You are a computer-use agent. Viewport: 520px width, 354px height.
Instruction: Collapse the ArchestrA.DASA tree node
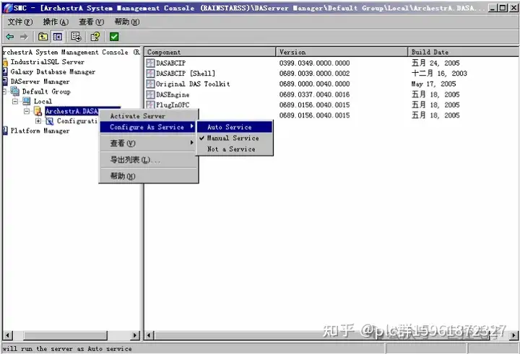[27, 111]
